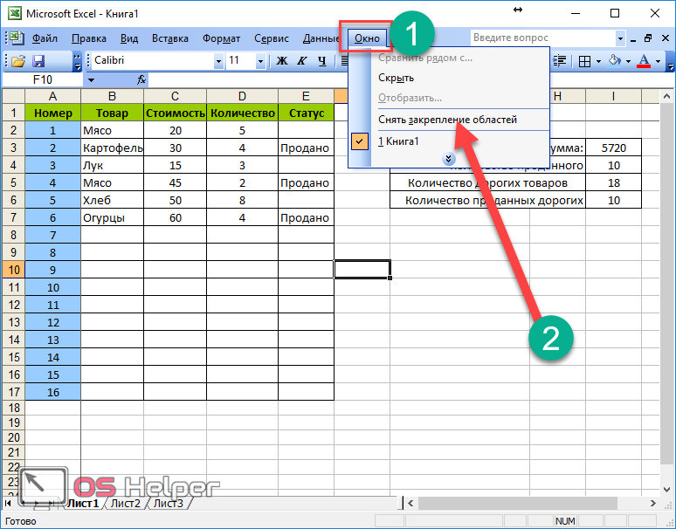
Task: Open the font name dropdown for Calibri
Action: pos(218,61)
